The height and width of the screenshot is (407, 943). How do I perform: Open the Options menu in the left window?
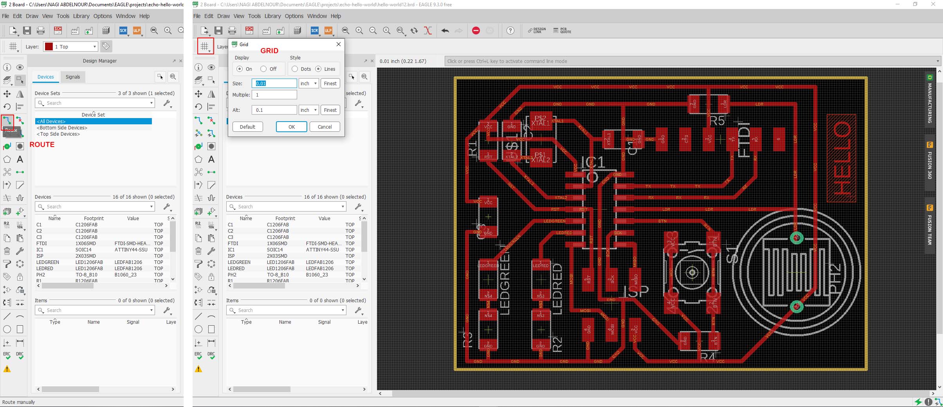pyautogui.click(x=103, y=16)
